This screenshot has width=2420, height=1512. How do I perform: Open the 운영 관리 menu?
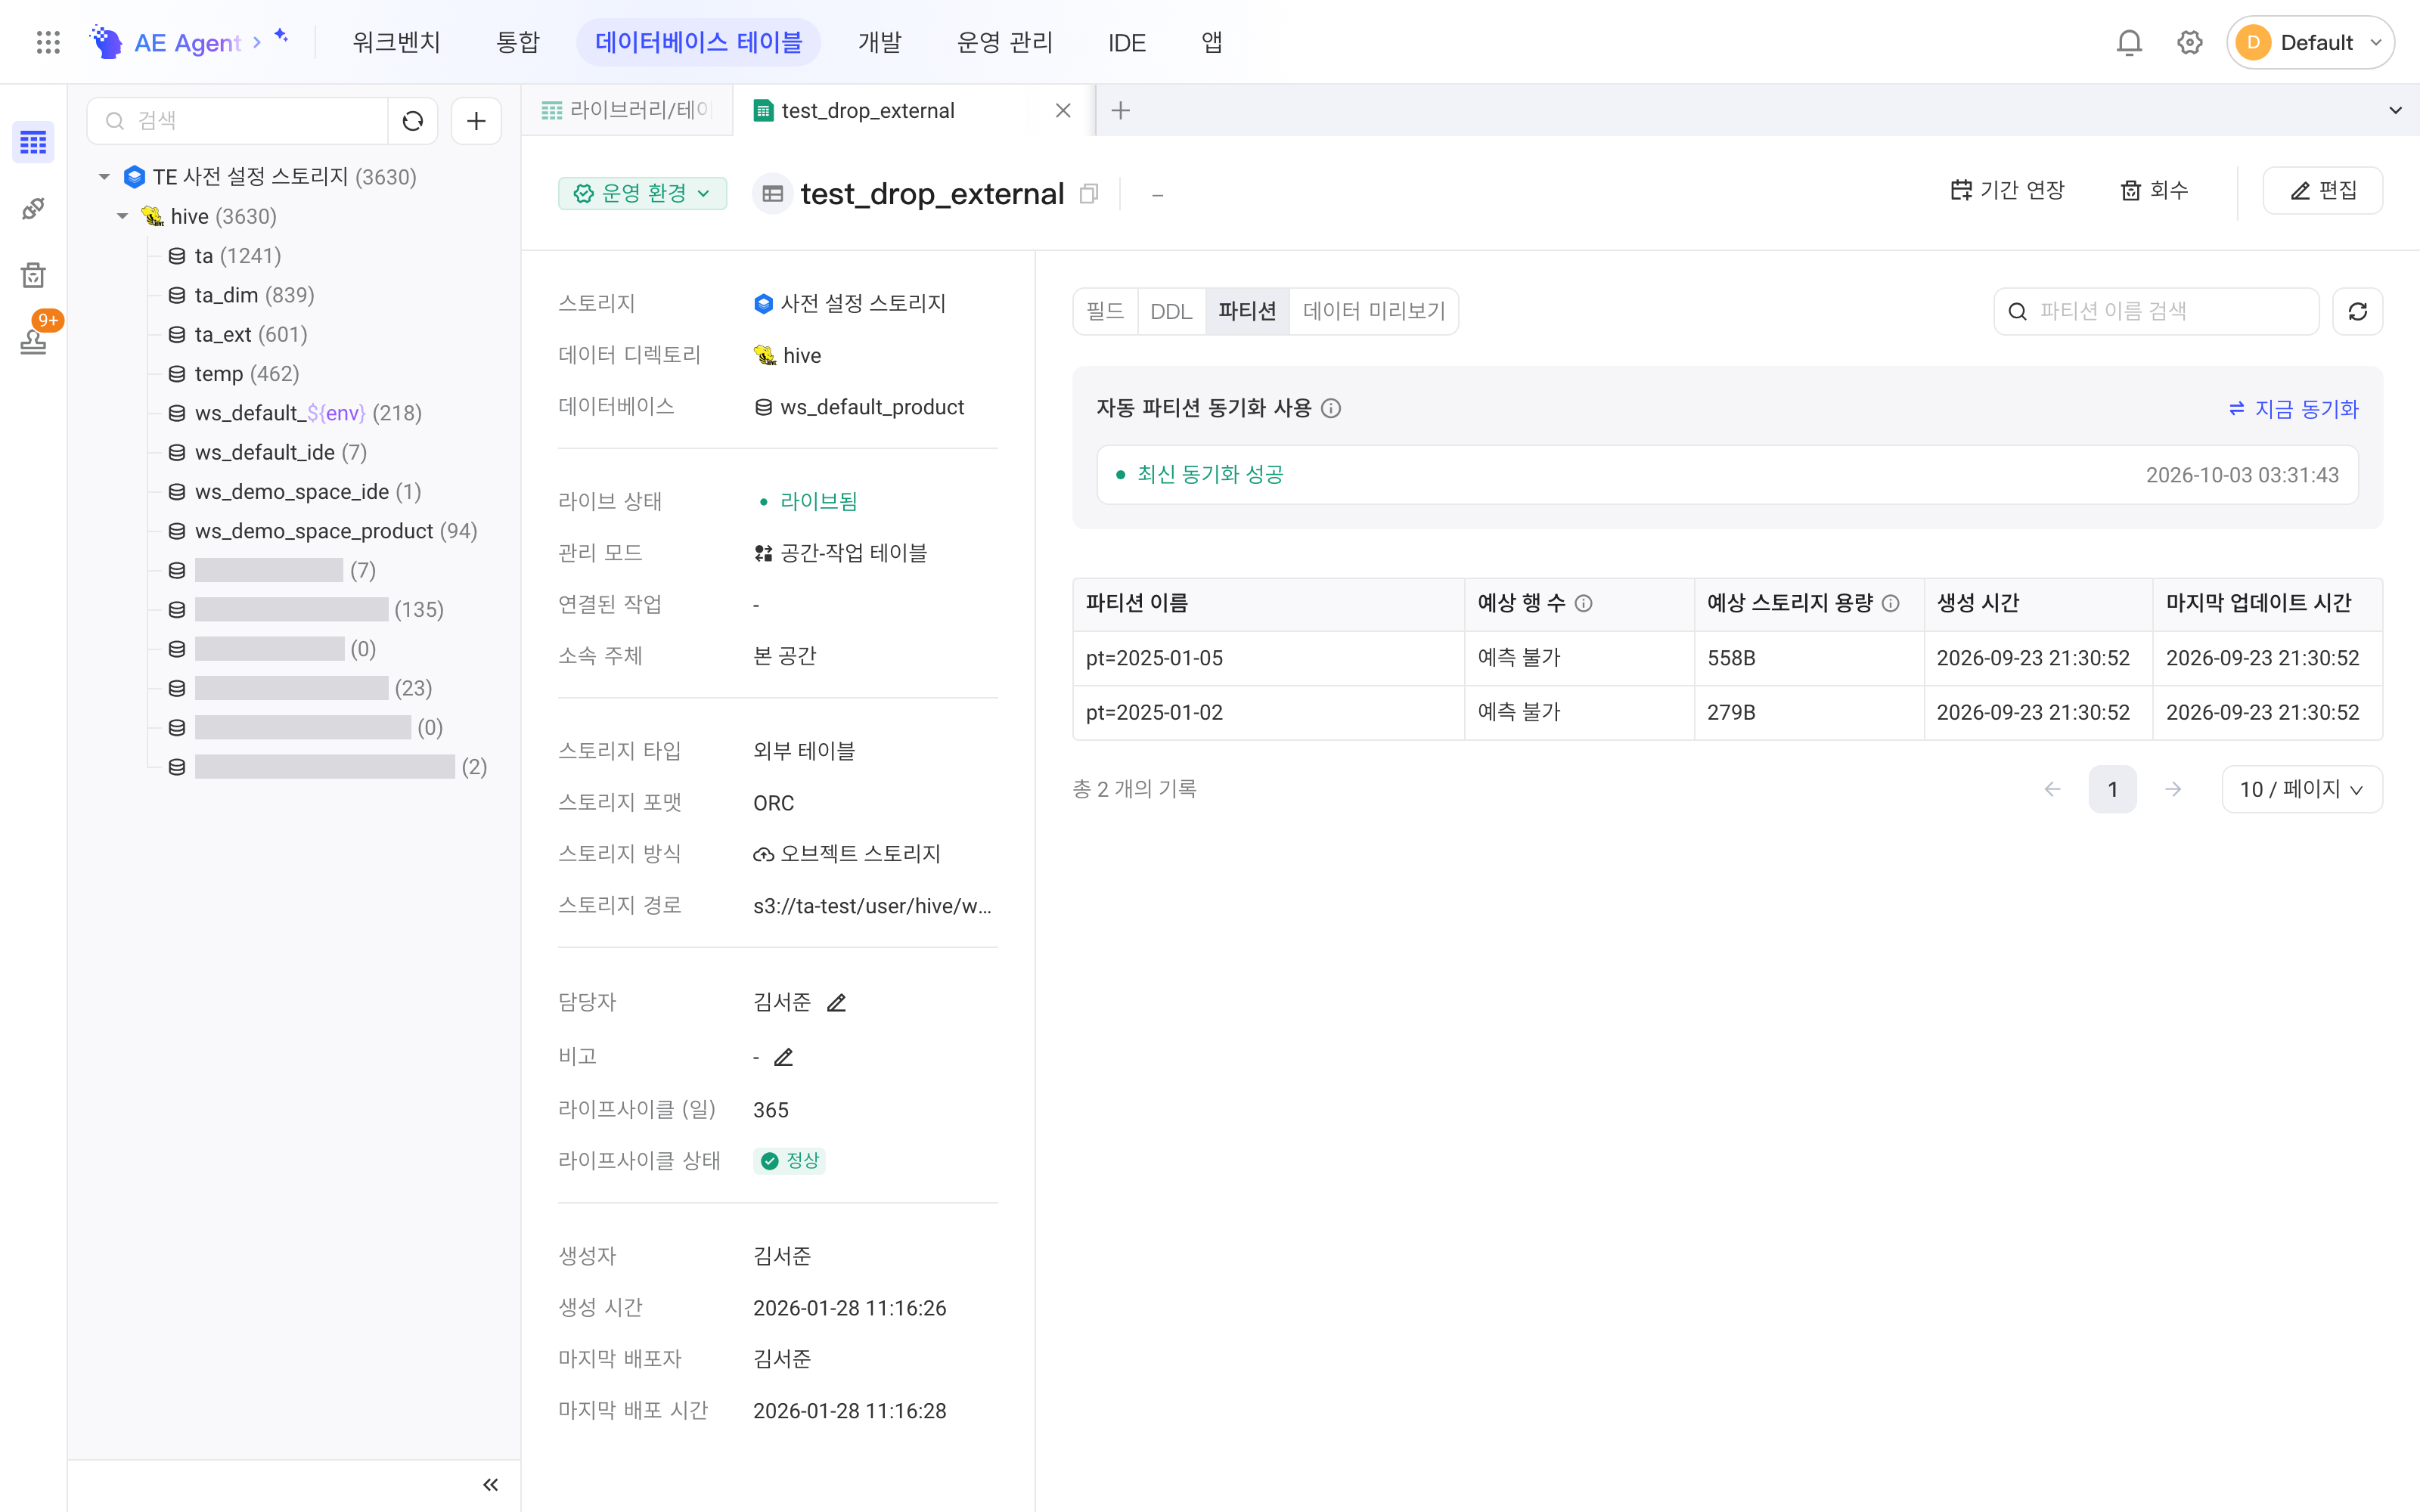coord(1005,42)
